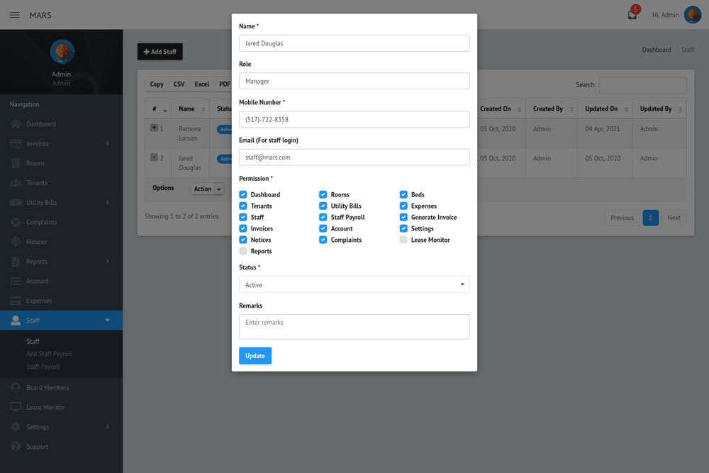Open the notification bell with 5 alerts

point(631,14)
